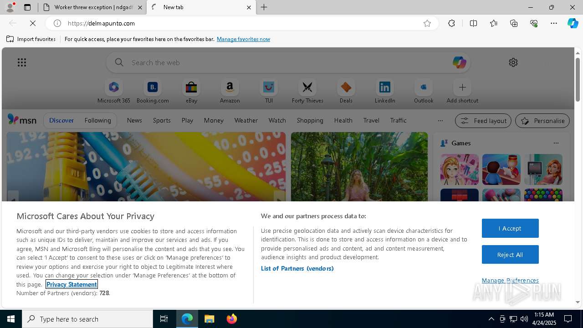Open page settings gear icon
Image resolution: width=583 pixels, height=328 pixels.
pos(513,62)
